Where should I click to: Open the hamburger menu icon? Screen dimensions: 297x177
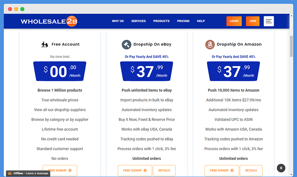tap(268, 21)
